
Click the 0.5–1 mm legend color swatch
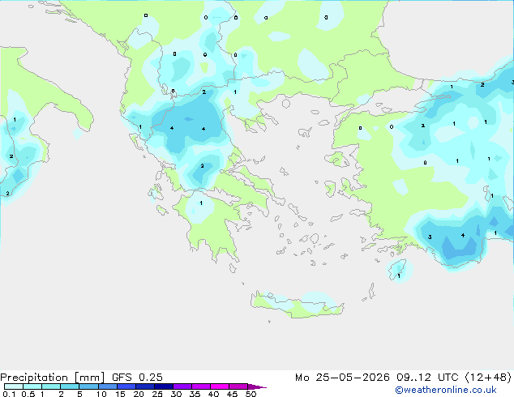[x=32, y=386]
